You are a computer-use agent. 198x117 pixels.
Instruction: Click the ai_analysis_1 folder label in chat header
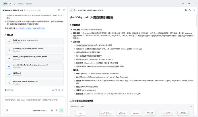pos(33,10)
